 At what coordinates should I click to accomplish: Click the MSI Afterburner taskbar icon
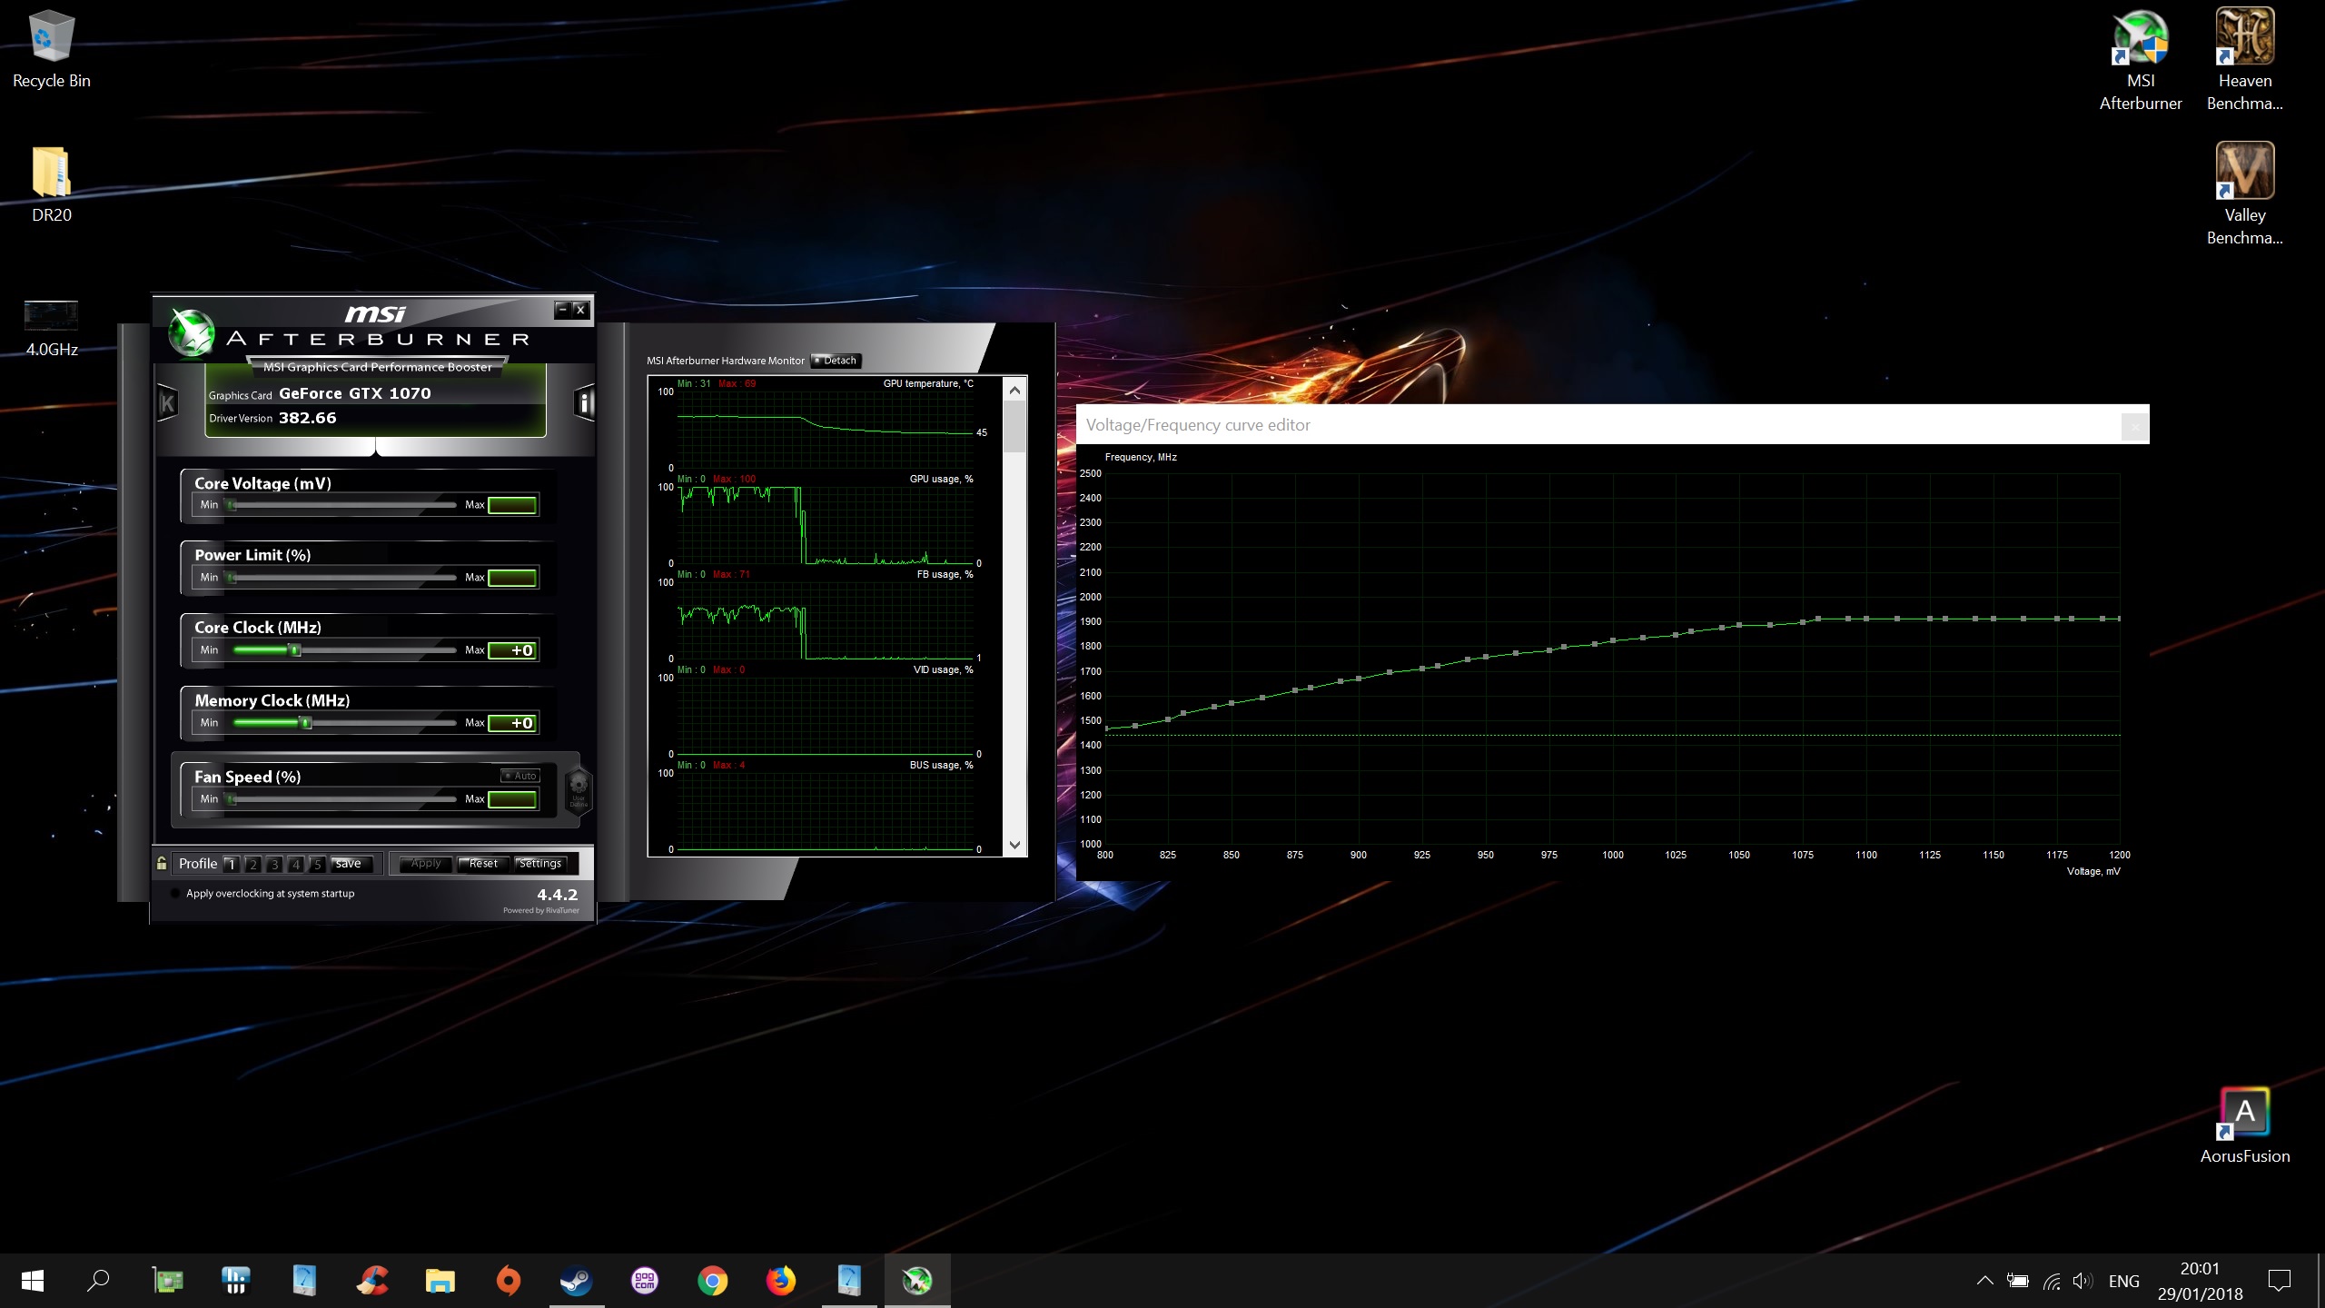[x=916, y=1281]
